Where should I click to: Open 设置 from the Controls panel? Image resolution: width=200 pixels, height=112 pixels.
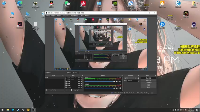click(148, 85)
